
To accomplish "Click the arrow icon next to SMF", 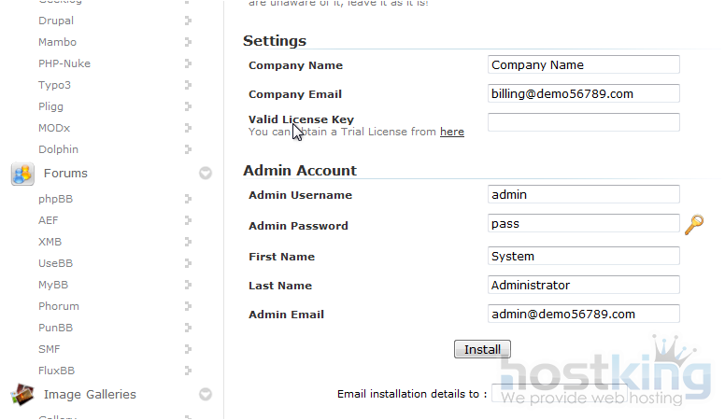I will tap(188, 349).
